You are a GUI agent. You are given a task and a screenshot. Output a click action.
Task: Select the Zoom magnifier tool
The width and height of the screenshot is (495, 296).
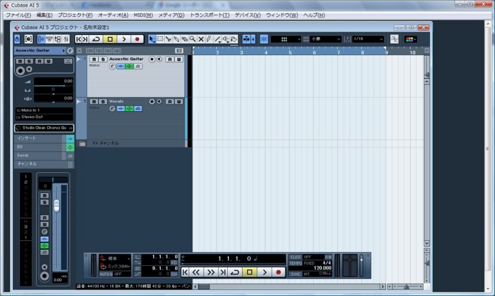point(192,39)
